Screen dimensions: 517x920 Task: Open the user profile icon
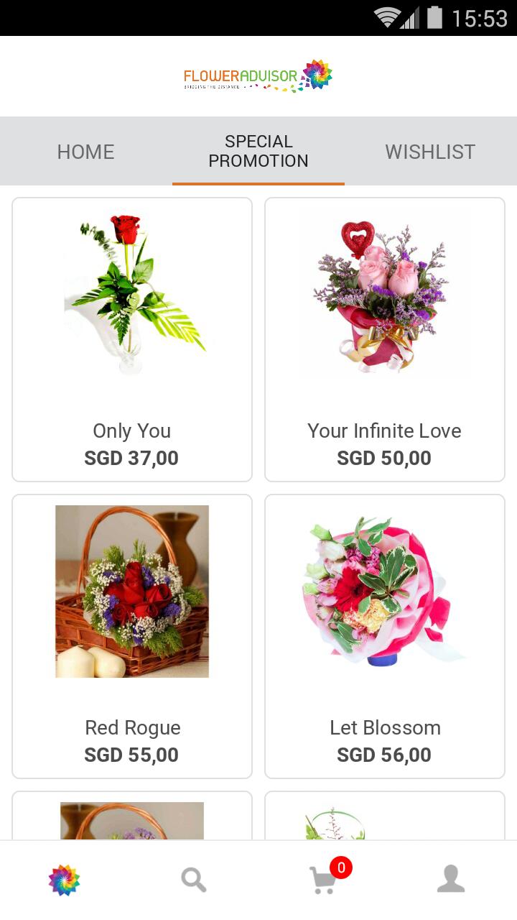pos(451,878)
